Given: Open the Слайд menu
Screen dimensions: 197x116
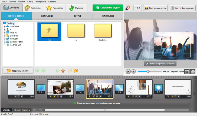Looking at the screenshot, I should 30,2.
